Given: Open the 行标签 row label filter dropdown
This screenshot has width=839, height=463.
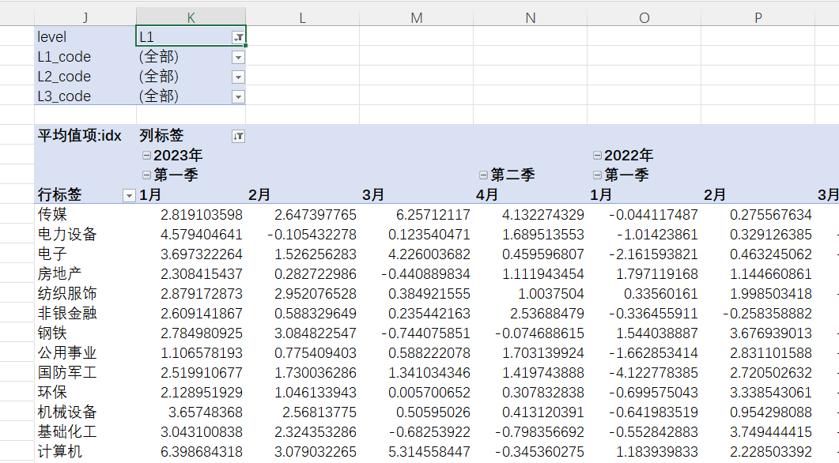Looking at the screenshot, I should 129,196.
